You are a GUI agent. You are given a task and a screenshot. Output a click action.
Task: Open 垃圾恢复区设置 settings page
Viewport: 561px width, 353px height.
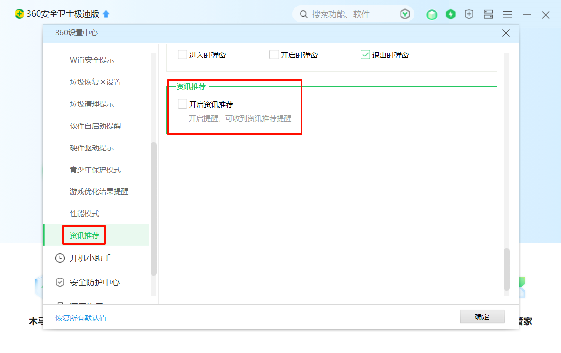(96, 82)
